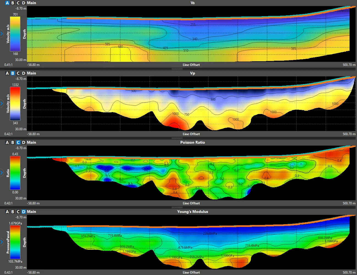This screenshot has height=275, width=357.
Task: Toggle the B button in Vs panel
Action: coord(13,3)
